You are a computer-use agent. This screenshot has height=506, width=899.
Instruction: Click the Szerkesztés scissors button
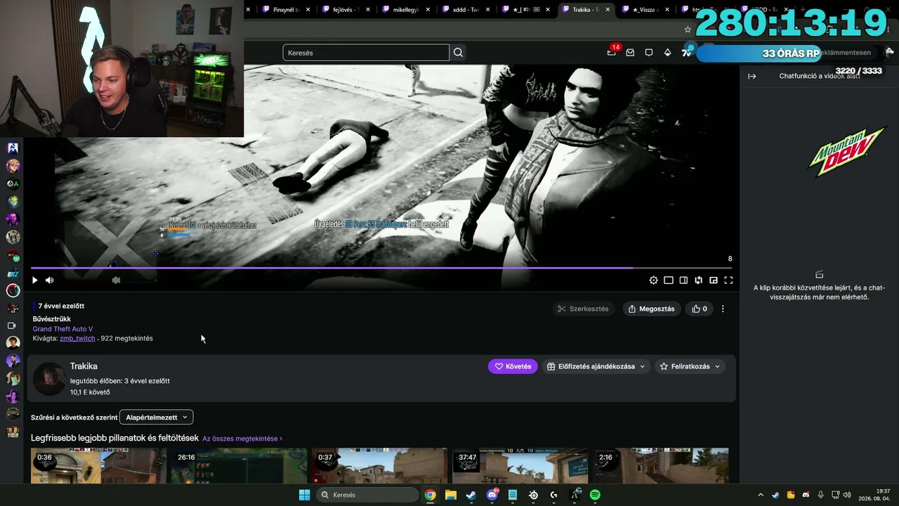(583, 309)
